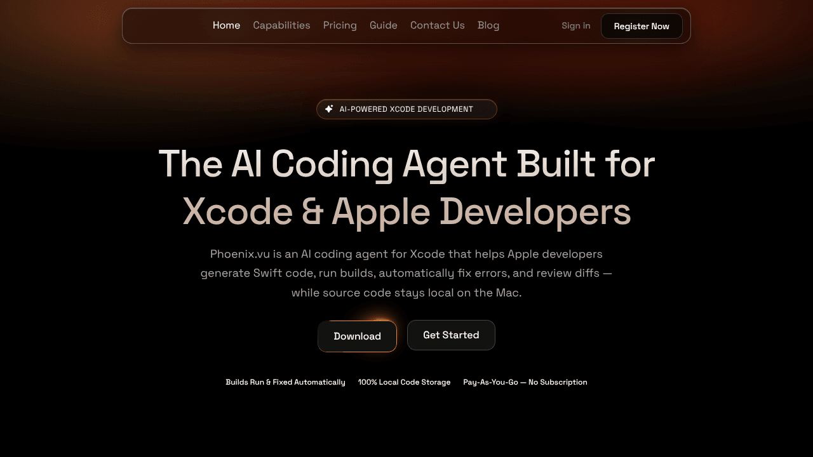The image size is (813, 457).
Task: Click 'Builds Run & Fixed Automatically' text
Action: tap(285, 382)
